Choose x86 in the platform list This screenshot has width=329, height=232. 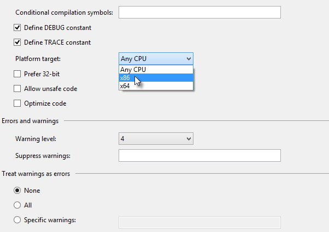156,78
